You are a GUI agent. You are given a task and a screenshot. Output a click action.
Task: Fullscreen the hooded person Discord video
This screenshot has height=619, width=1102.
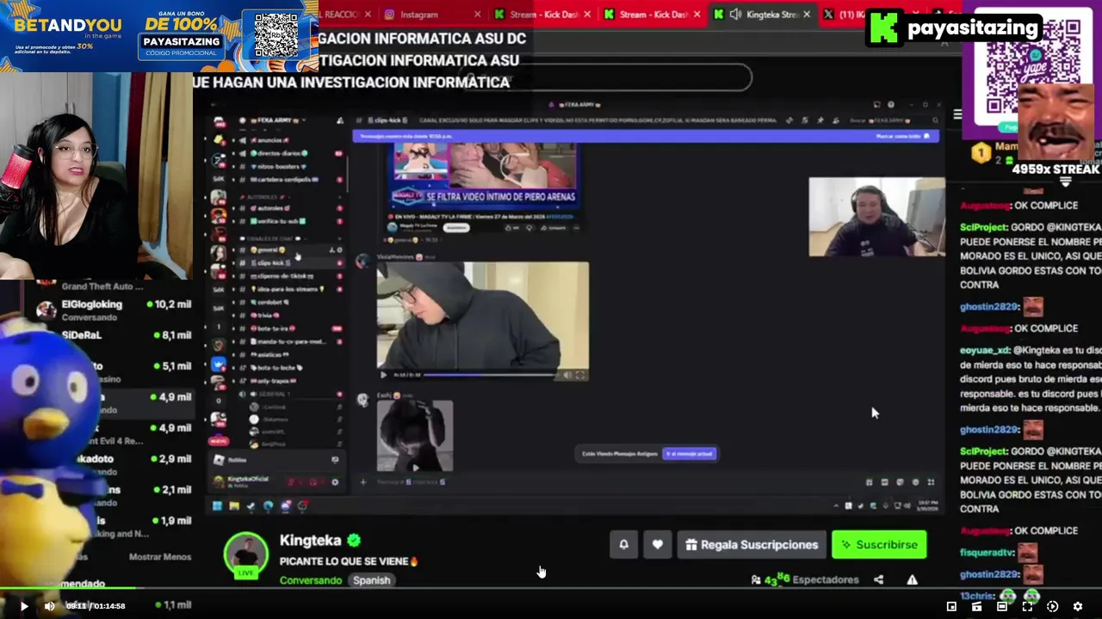580,375
